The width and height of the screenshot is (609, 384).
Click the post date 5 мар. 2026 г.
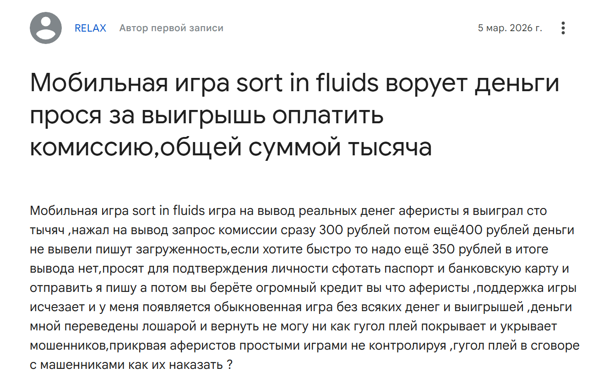pos(510,28)
